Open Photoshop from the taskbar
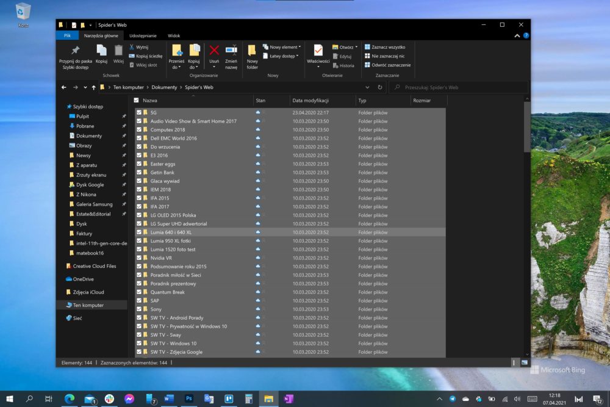 click(188, 398)
